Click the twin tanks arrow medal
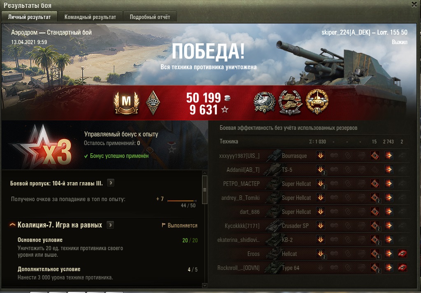 point(290,103)
